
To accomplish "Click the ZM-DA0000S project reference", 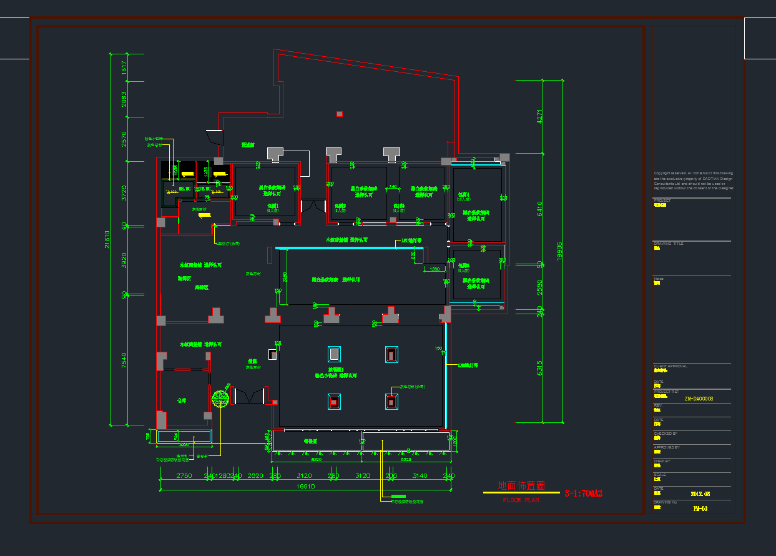I will [x=699, y=399].
